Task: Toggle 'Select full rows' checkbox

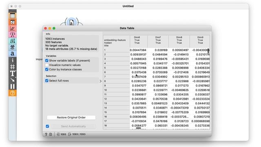Action: 47,81
